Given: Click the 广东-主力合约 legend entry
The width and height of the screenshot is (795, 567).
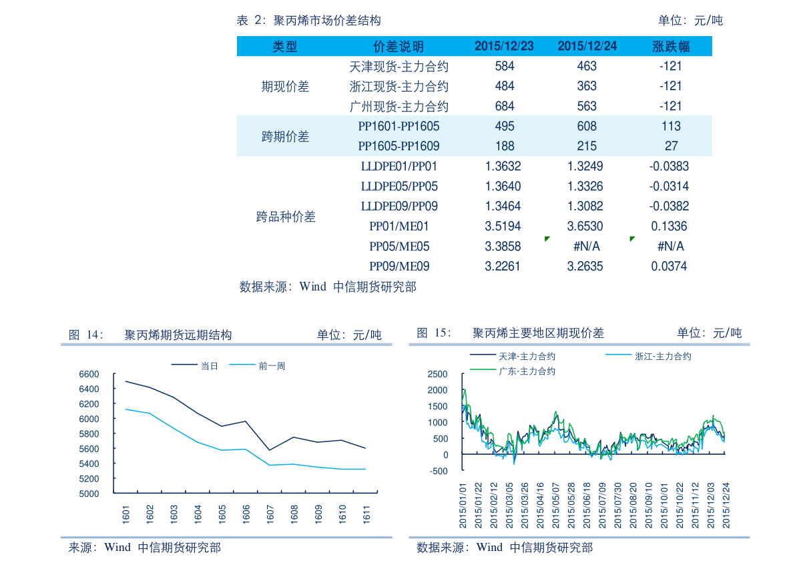Looking at the screenshot, I should tap(527, 371).
